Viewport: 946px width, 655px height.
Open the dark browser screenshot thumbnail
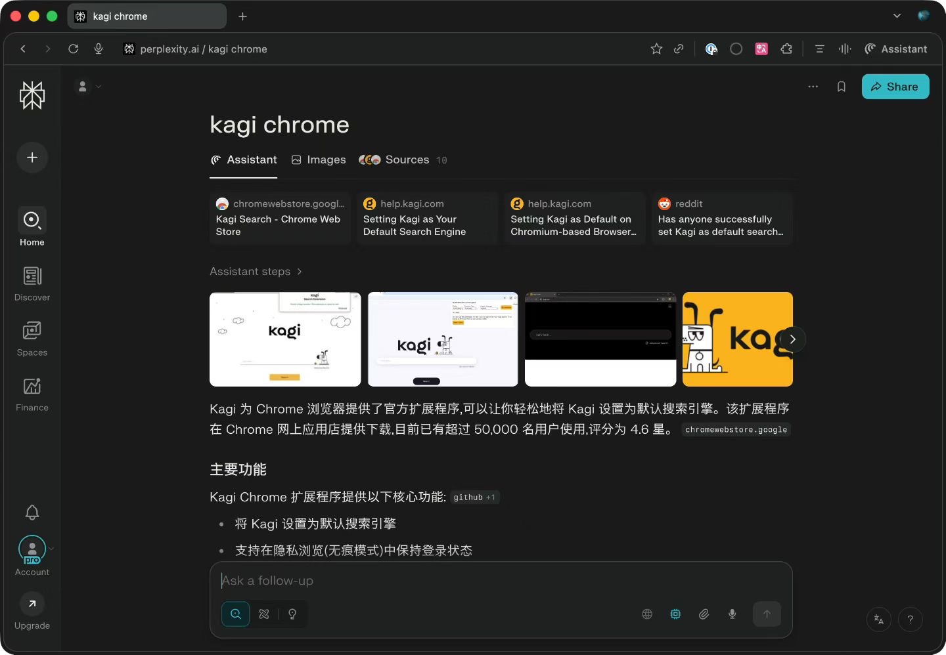pos(600,339)
